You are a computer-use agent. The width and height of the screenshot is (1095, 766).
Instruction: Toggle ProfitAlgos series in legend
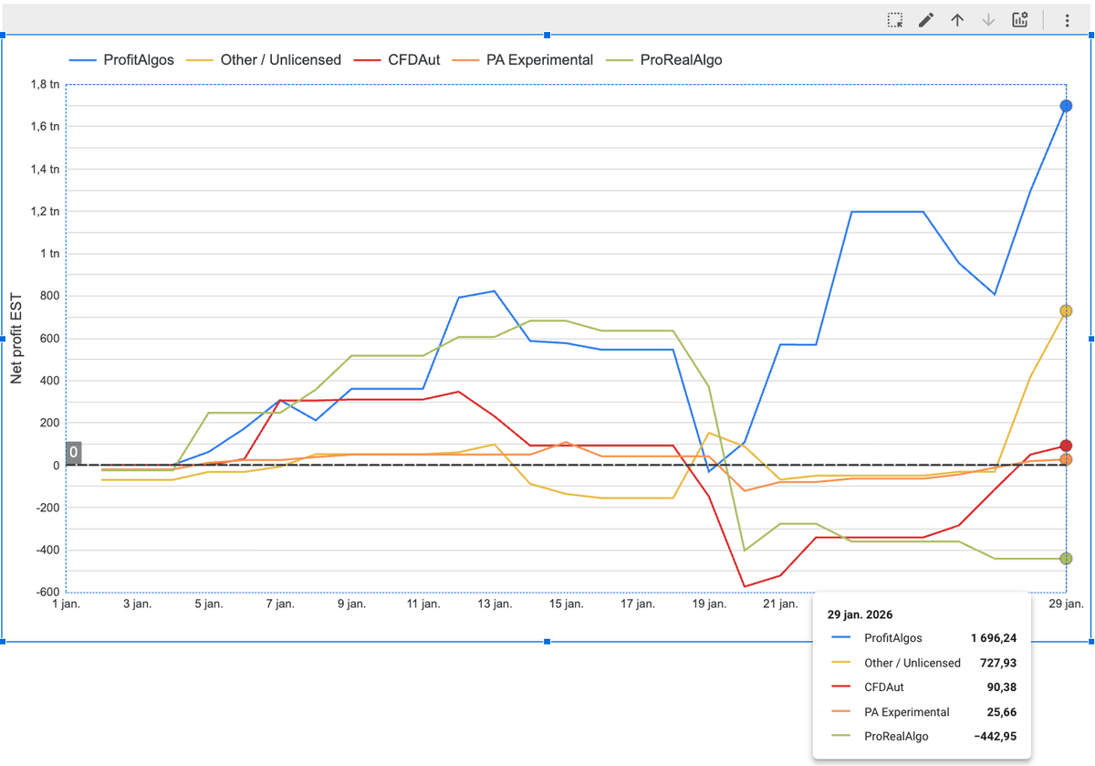(x=121, y=59)
